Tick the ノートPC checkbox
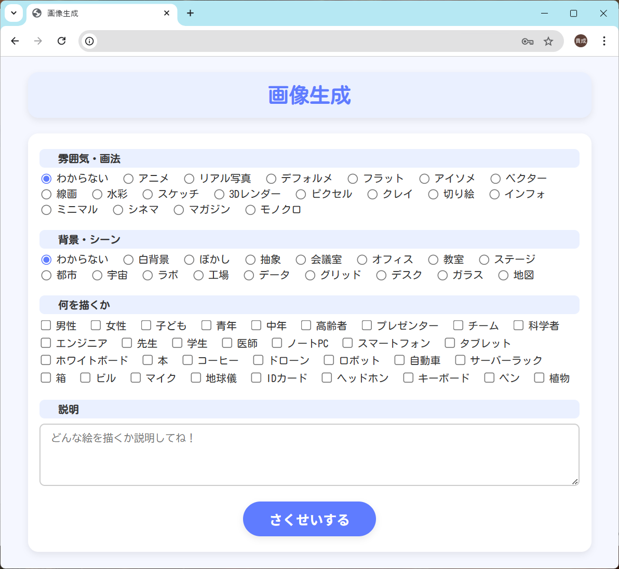The height and width of the screenshot is (569, 619). click(x=277, y=343)
